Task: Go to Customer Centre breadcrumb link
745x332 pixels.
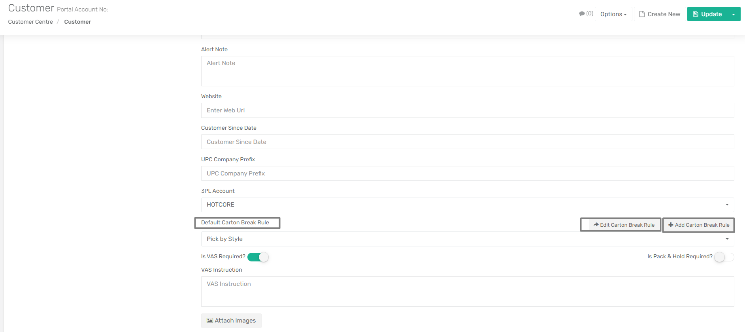Action: [30, 22]
